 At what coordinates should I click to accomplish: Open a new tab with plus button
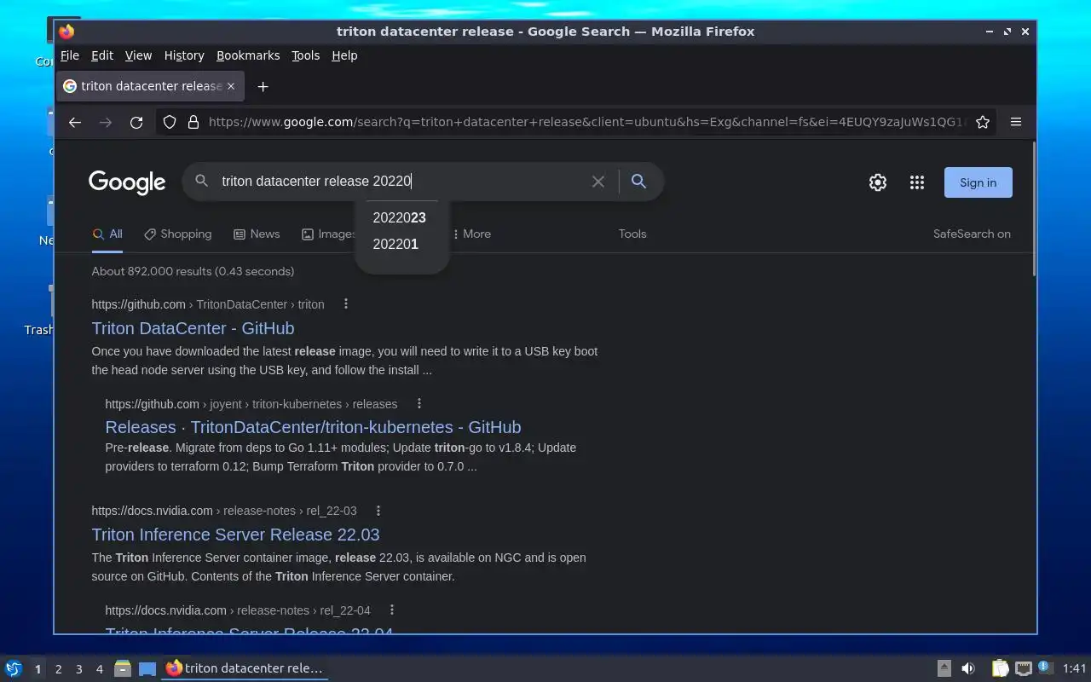tap(263, 86)
